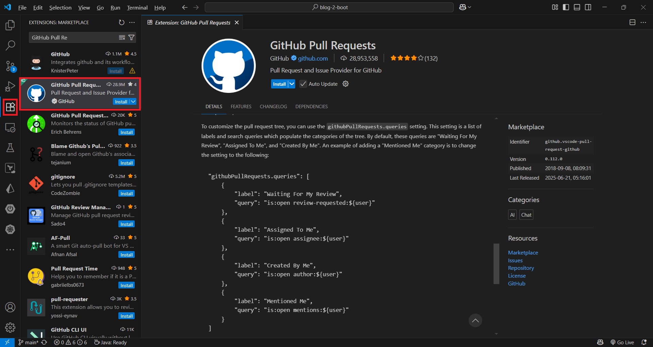Screen dimensions: 653x347
Task: Open the License resource link
Action: click(x=517, y=276)
